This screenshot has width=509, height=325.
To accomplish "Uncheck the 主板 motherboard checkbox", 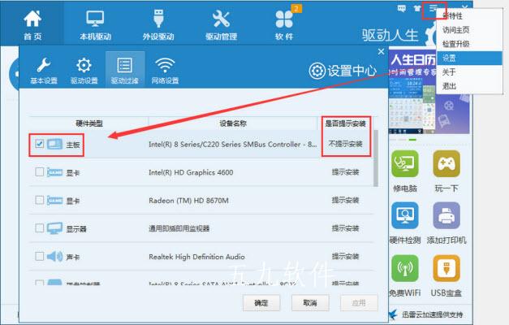I will point(39,144).
